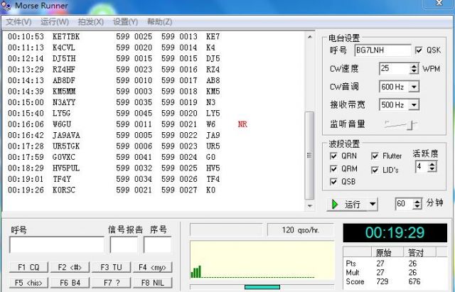The image size is (455, 292).
Task: Click the F8 NIL button
Action: click(153, 283)
